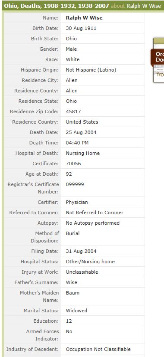This screenshot has width=164, height=357.
Task: Click the Registrar's Certificate Number 099999
Action: click(75, 184)
